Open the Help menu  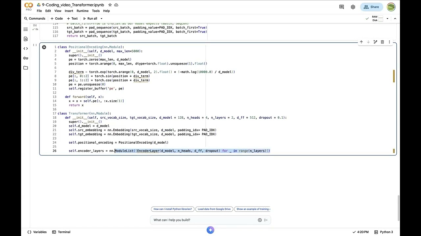pos(107,11)
